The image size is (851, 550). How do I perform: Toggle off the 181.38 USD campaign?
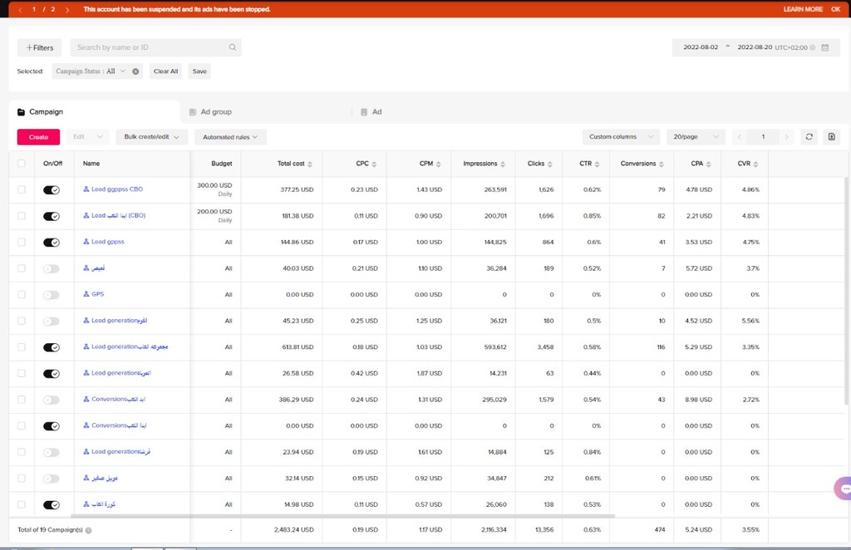click(52, 216)
